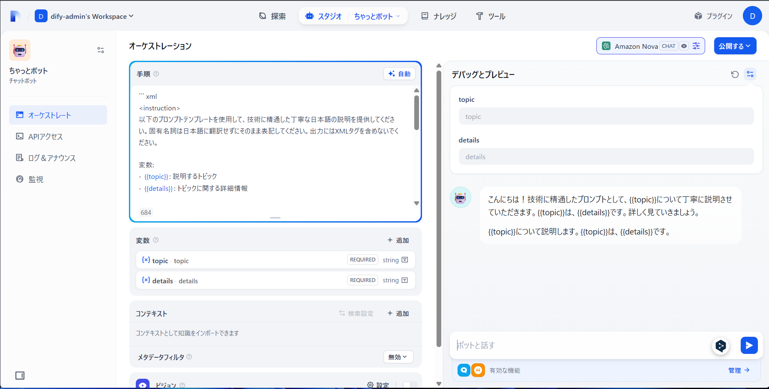Click the bot avatar in chat
The height and width of the screenshot is (389, 769).
(x=461, y=197)
